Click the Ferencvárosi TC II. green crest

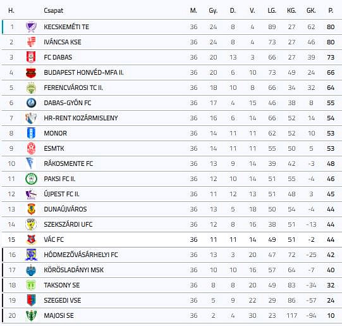click(31, 88)
